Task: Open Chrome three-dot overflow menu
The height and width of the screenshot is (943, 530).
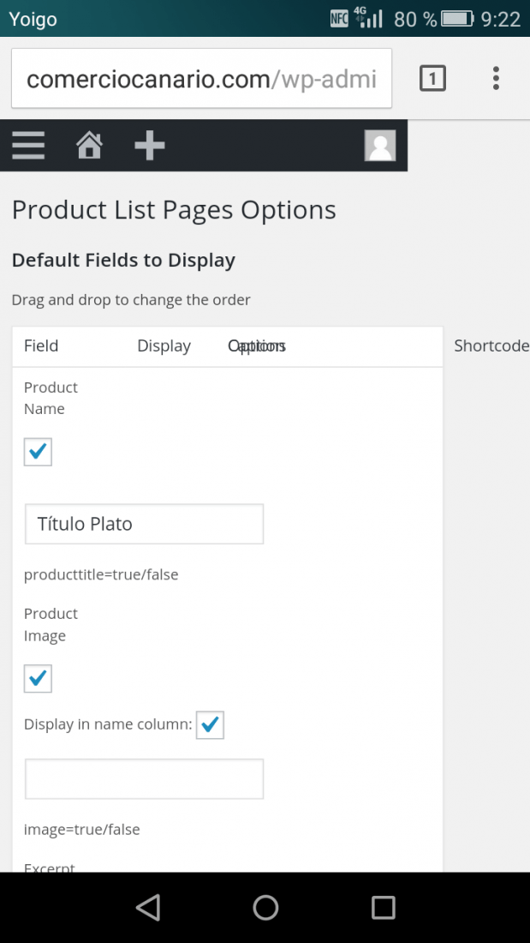Action: pyautogui.click(x=496, y=79)
